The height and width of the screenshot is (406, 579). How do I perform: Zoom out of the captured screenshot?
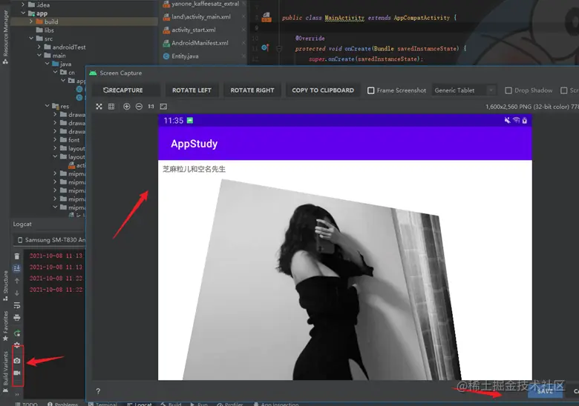139,107
